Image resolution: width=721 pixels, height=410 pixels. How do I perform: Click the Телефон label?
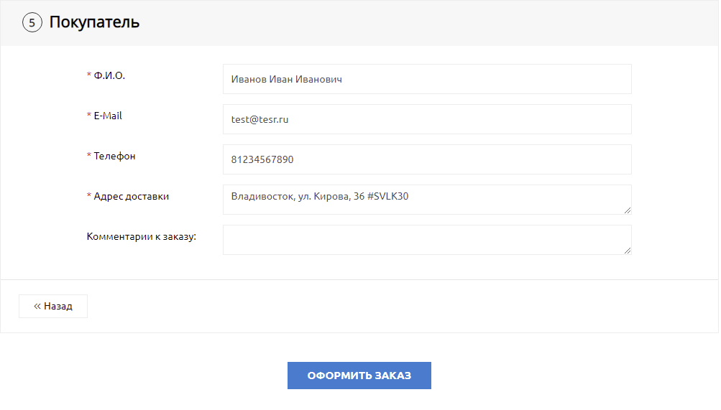pos(114,156)
